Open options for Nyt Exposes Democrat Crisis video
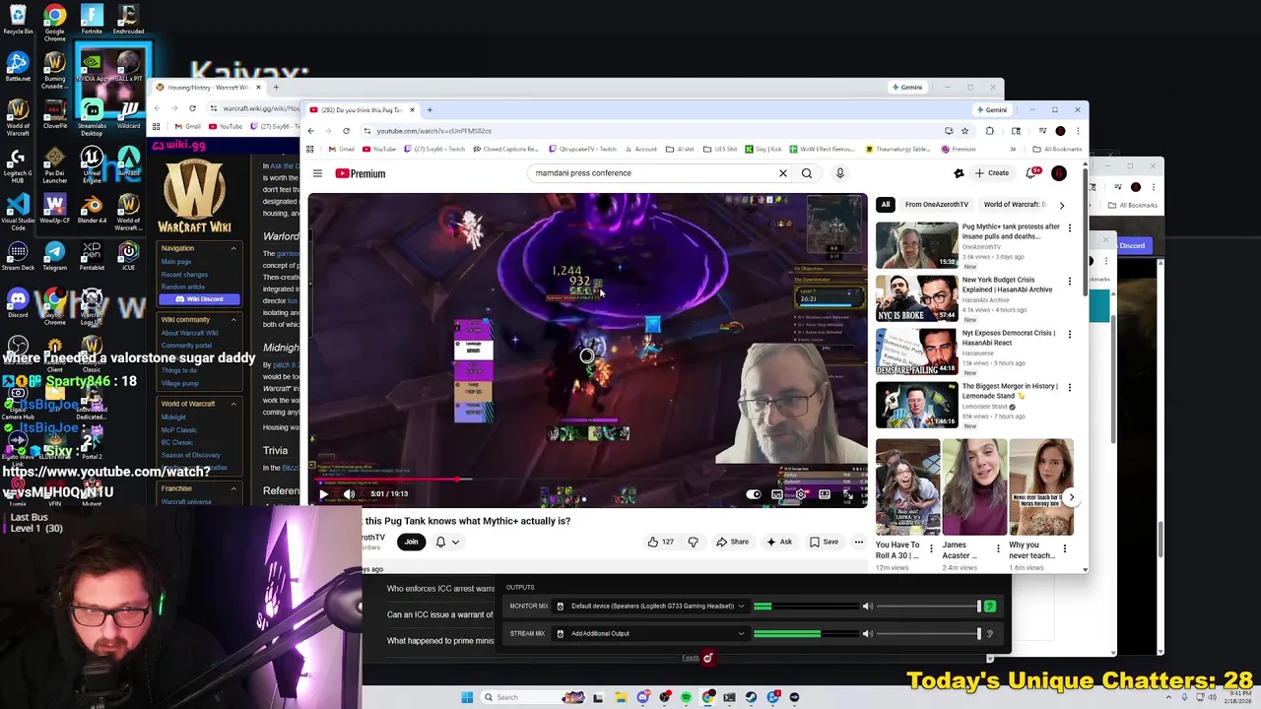The width and height of the screenshot is (1261, 709). point(1070,334)
